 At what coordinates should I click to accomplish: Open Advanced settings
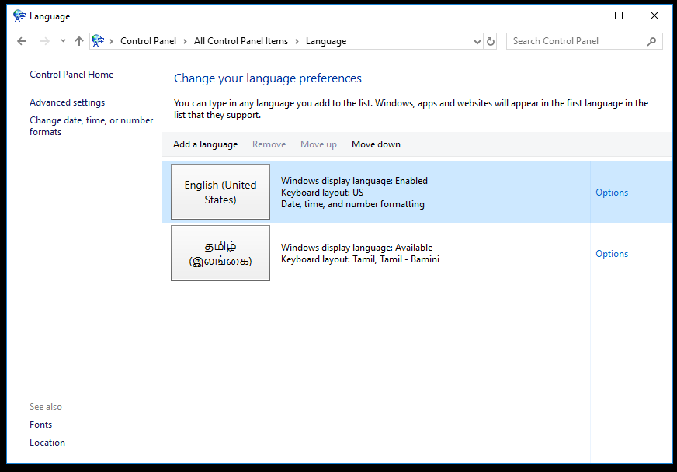(x=68, y=102)
